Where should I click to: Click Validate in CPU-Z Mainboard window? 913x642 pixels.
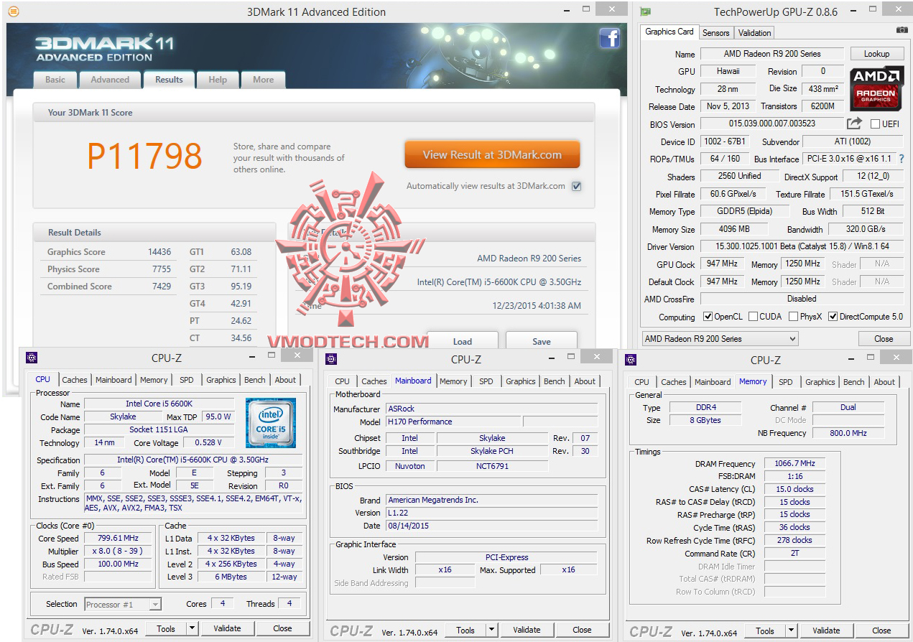tap(527, 630)
